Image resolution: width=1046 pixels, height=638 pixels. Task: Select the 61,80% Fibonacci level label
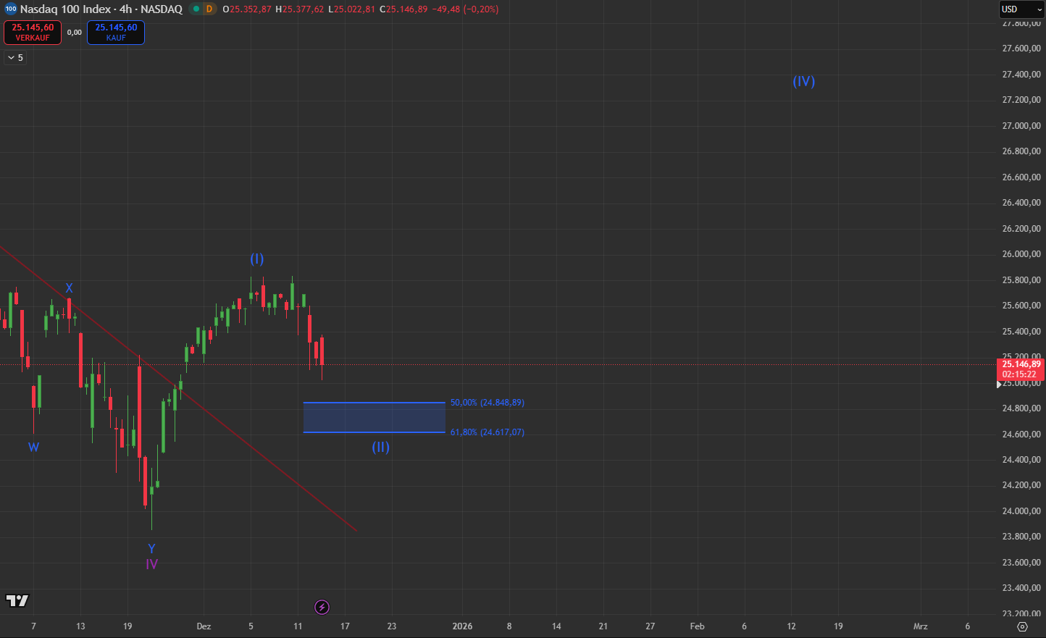pyautogui.click(x=487, y=432)
